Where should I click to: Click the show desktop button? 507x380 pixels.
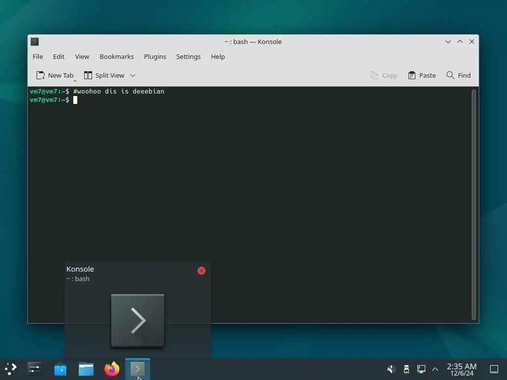(x=494, y=369)
